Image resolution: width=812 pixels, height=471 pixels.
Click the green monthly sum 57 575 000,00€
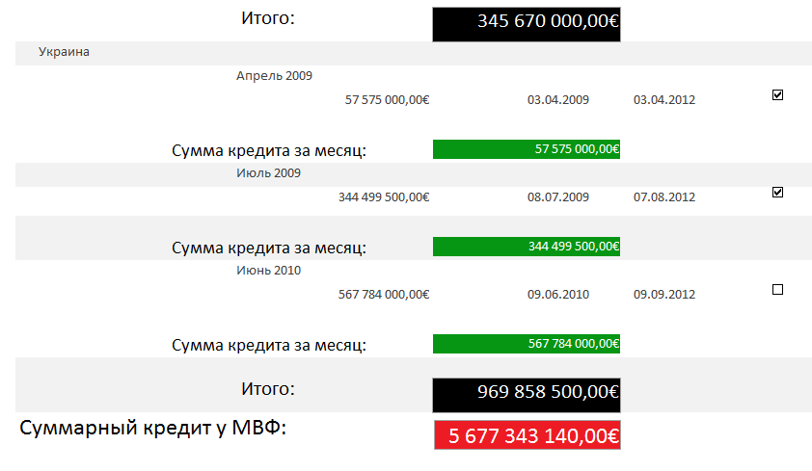coord(527,149)
